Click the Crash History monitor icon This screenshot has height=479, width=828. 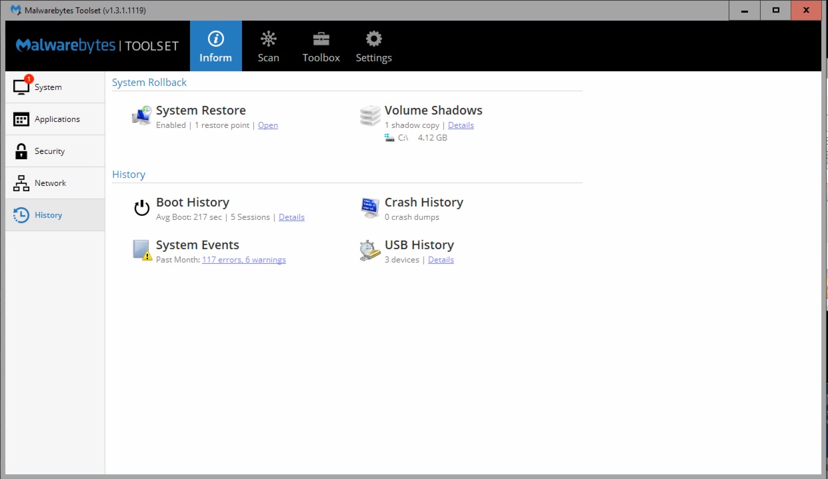coord(370,208)
